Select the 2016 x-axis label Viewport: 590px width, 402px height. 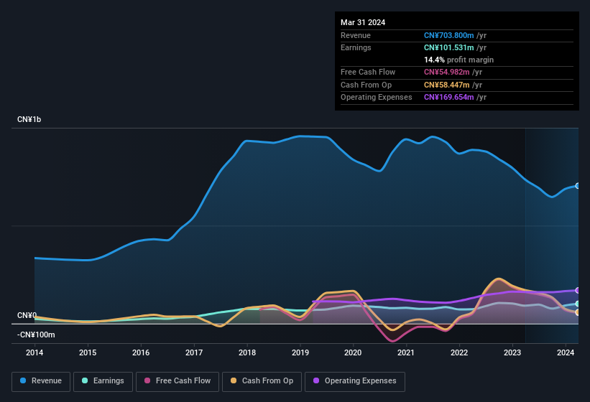[141, 352]
